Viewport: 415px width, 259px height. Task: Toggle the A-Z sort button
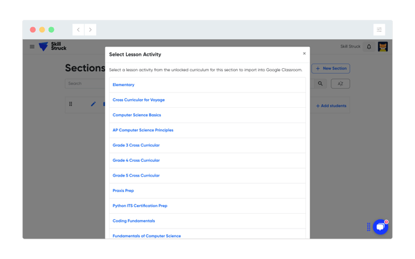[340, 84]
